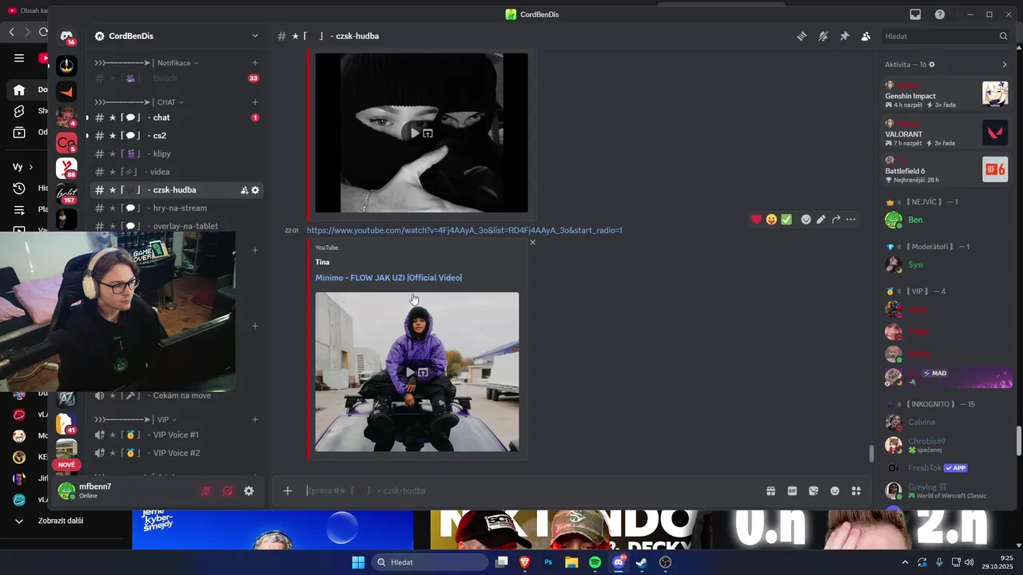Image resolution: width=1023 pixels, height=575 pixels.
Task: Create invite for czsk-hudba channel
Action: tap(244, 190)
